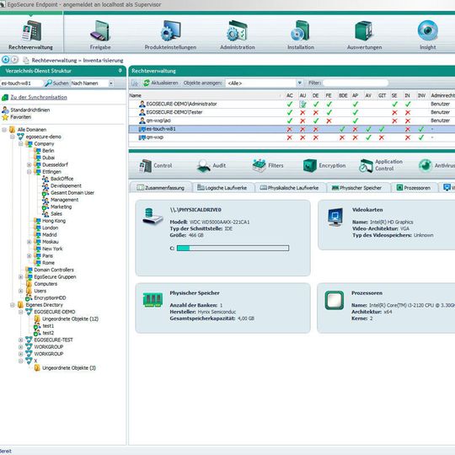Image resolution: width=455 pixels, height=455 pixels.
Task: Toggle IN permission for EGOSECURE-DEMO\Tester
Action: point(408,112)
